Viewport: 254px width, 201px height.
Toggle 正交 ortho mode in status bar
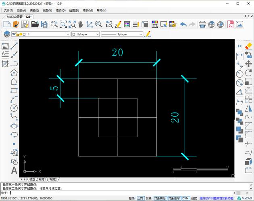coord(140,198)
